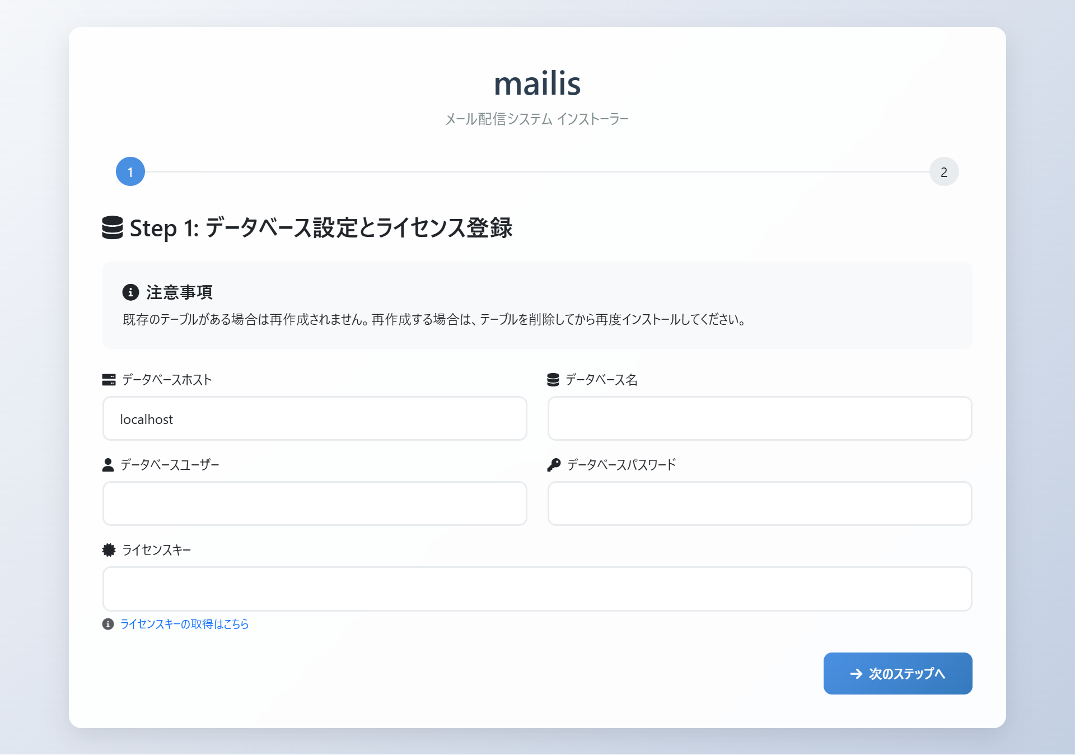Image resolution: width=1075 pixels, height=755 pixels.
Task: Click the certificate badge icon beside ライセンスキー
Action: (x=109, y=550)
